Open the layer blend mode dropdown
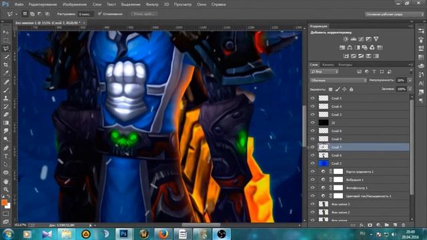 pyautogui.click(x=338, y=80)
